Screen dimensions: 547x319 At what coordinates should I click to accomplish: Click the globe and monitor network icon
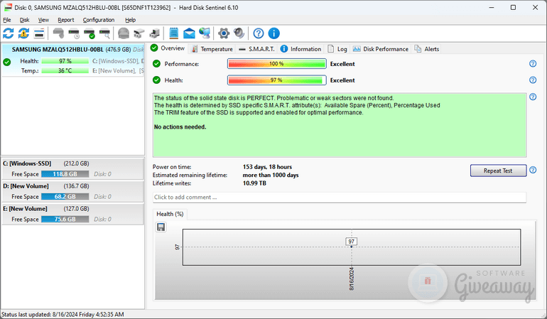coord(205,33)
